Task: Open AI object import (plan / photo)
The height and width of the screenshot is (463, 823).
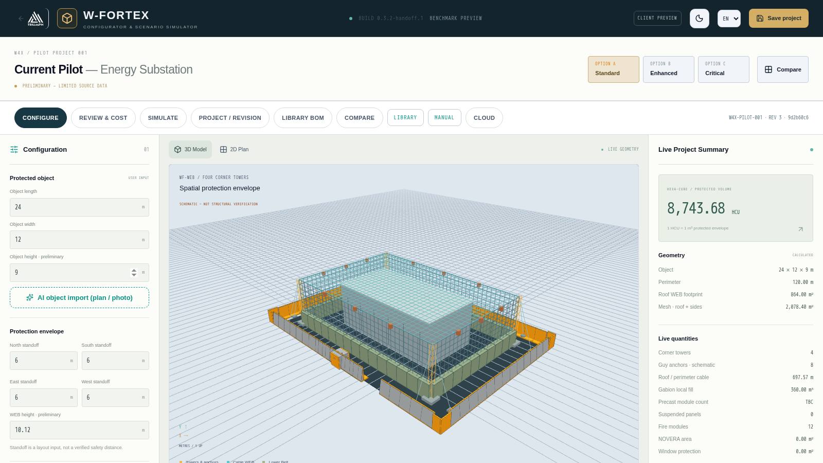Action: coord(79,297)
